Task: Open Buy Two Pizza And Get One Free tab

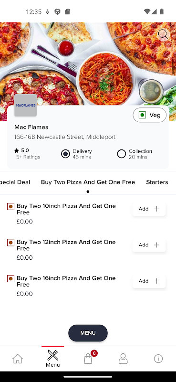Action: 88,182
